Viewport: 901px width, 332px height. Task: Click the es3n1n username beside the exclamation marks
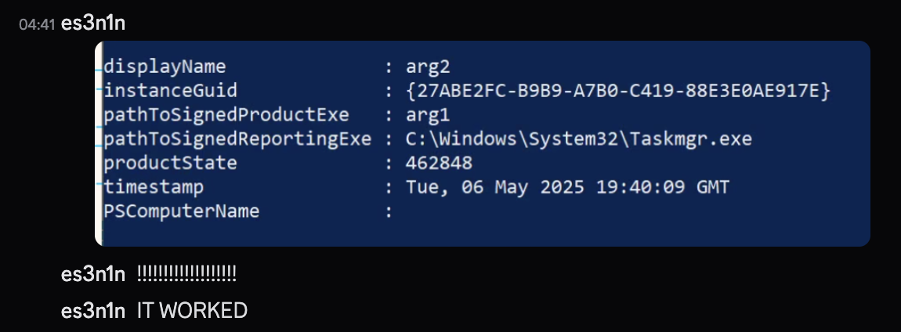click(x=93, y=275)
